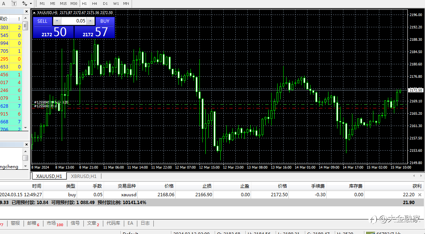Screen dimensions: 425x234
Task: Open the EA experts tab
Action: 130,223
